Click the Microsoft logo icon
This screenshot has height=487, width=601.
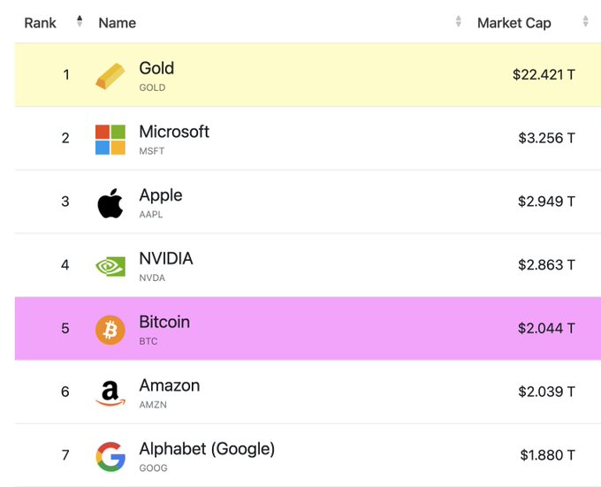110,140
